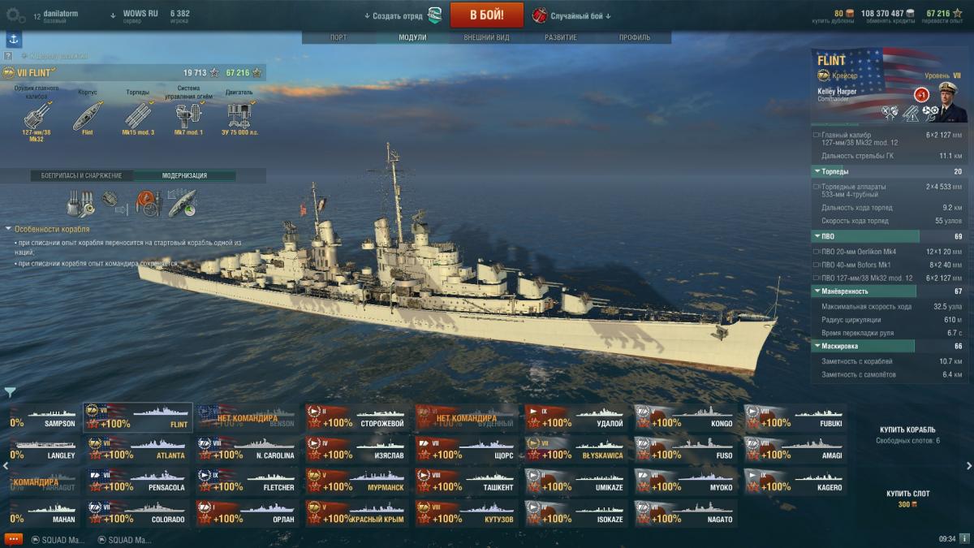Click the main battery modernization upgrade icon
974x548 pixels.
click(x=81, y=204)
